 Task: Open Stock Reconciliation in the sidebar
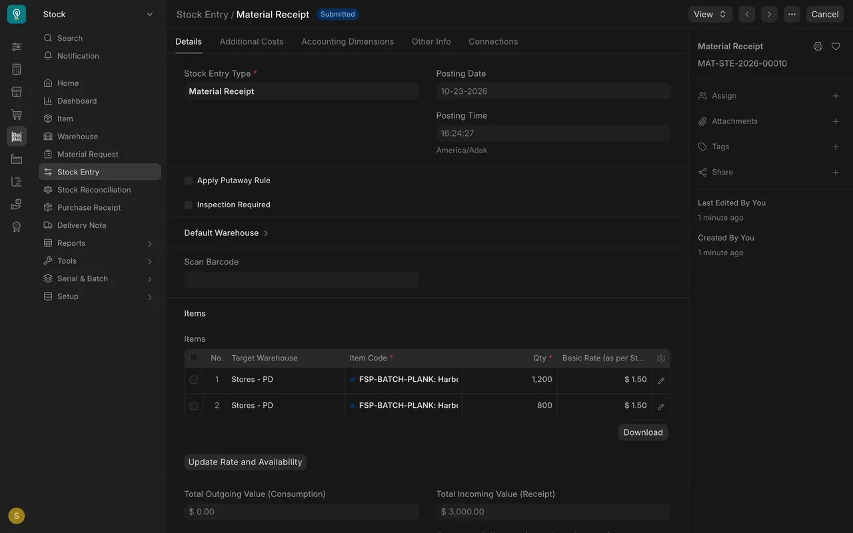point(99,190)
